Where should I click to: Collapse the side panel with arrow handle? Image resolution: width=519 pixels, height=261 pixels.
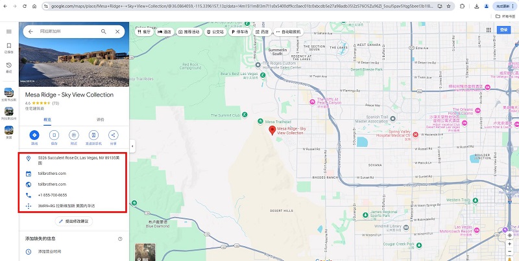click(132, 146)
